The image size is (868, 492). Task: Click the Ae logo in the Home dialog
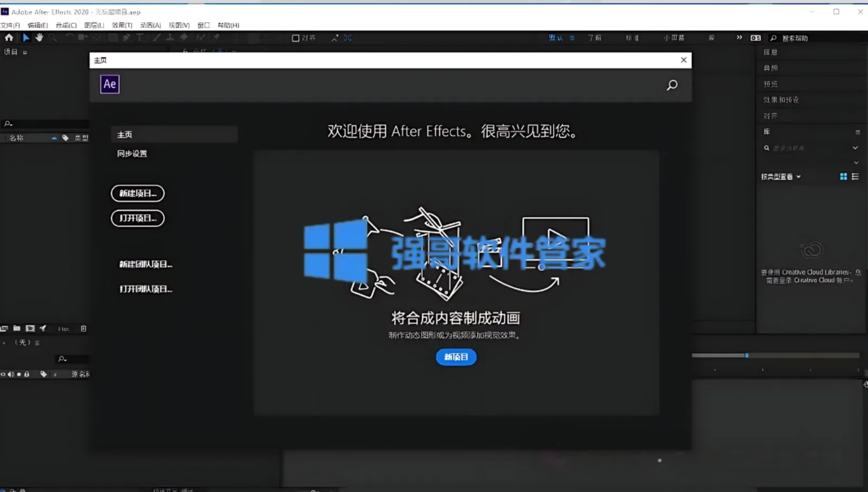pyautogui.click(x=110, y=84)
